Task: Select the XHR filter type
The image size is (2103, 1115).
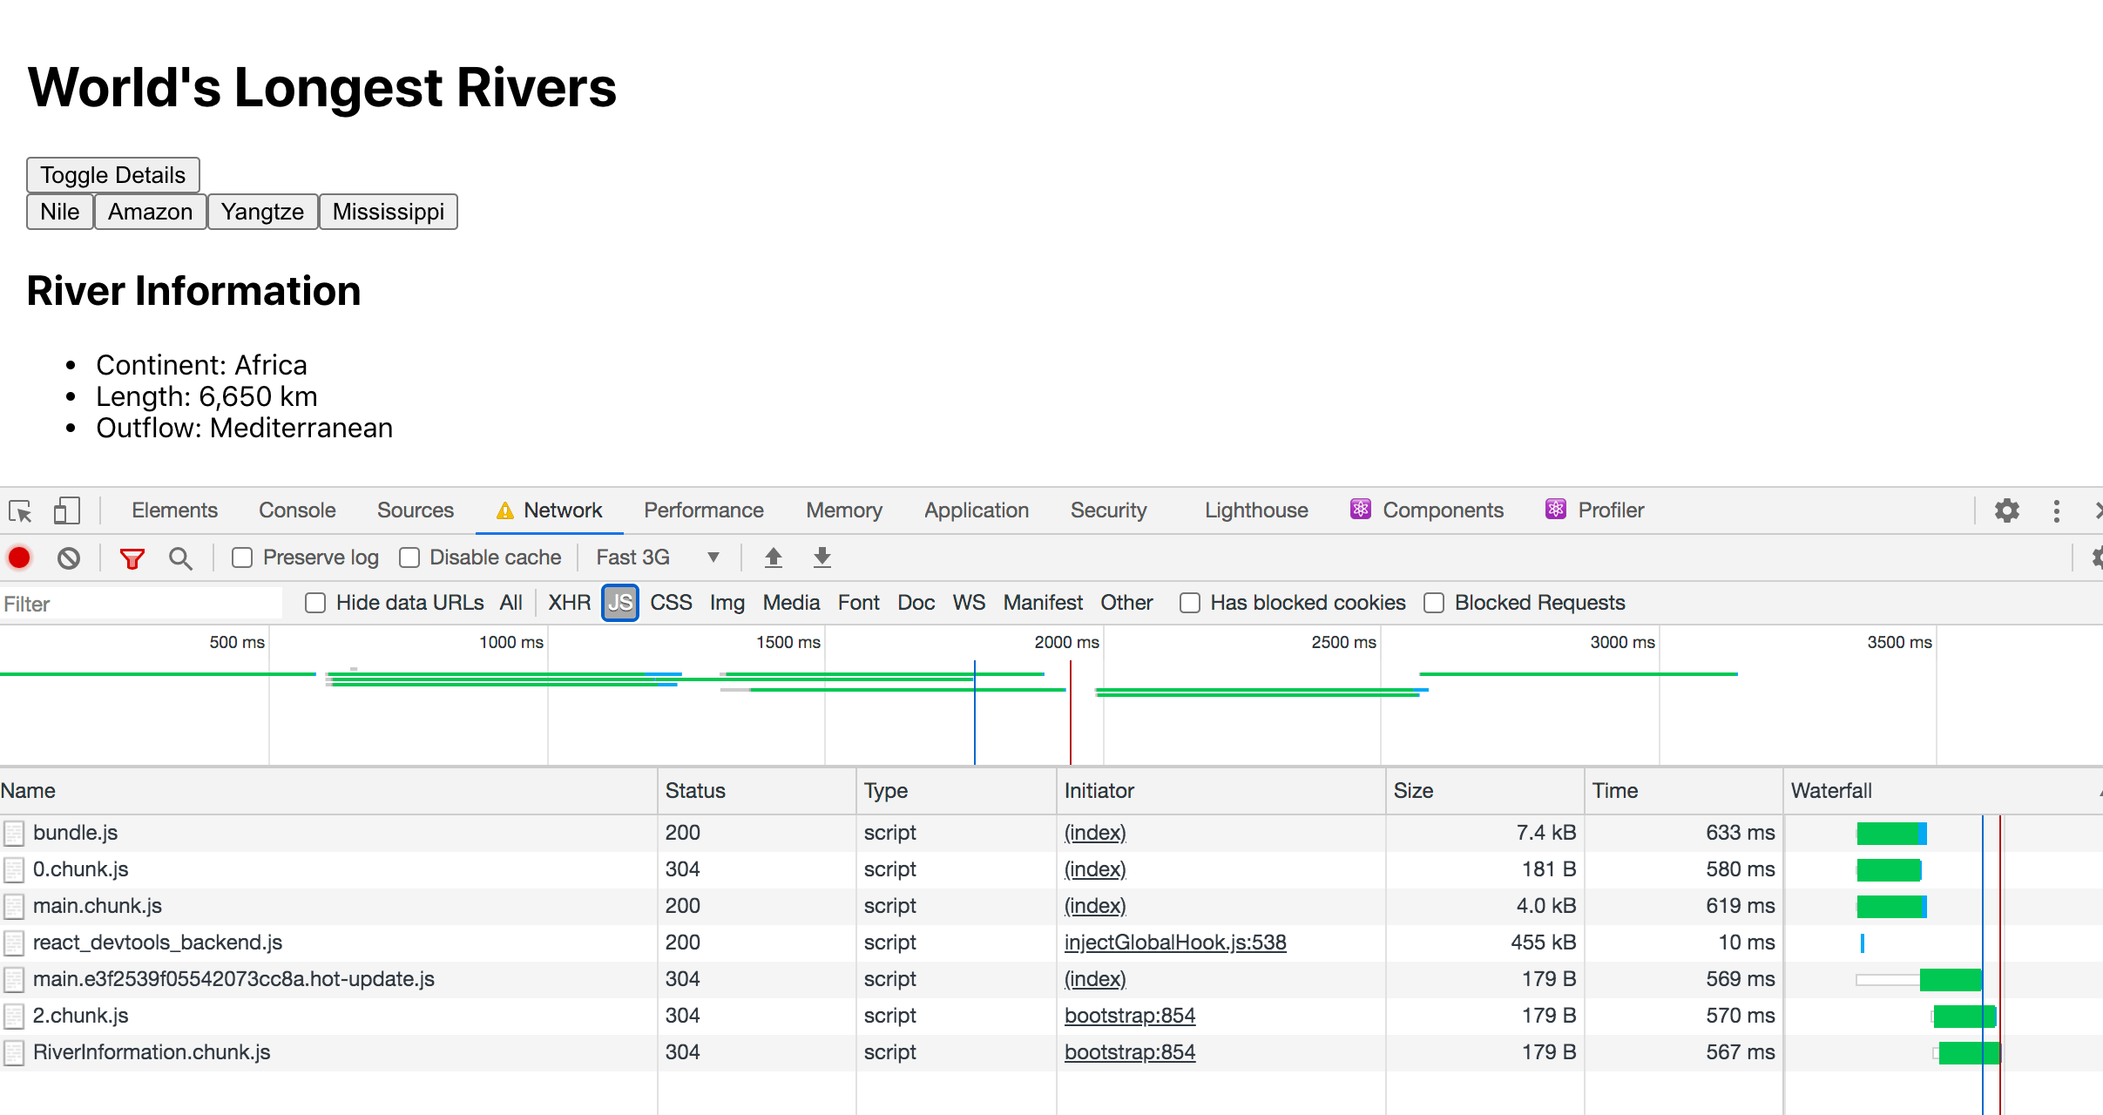Action: coord(569,603)
